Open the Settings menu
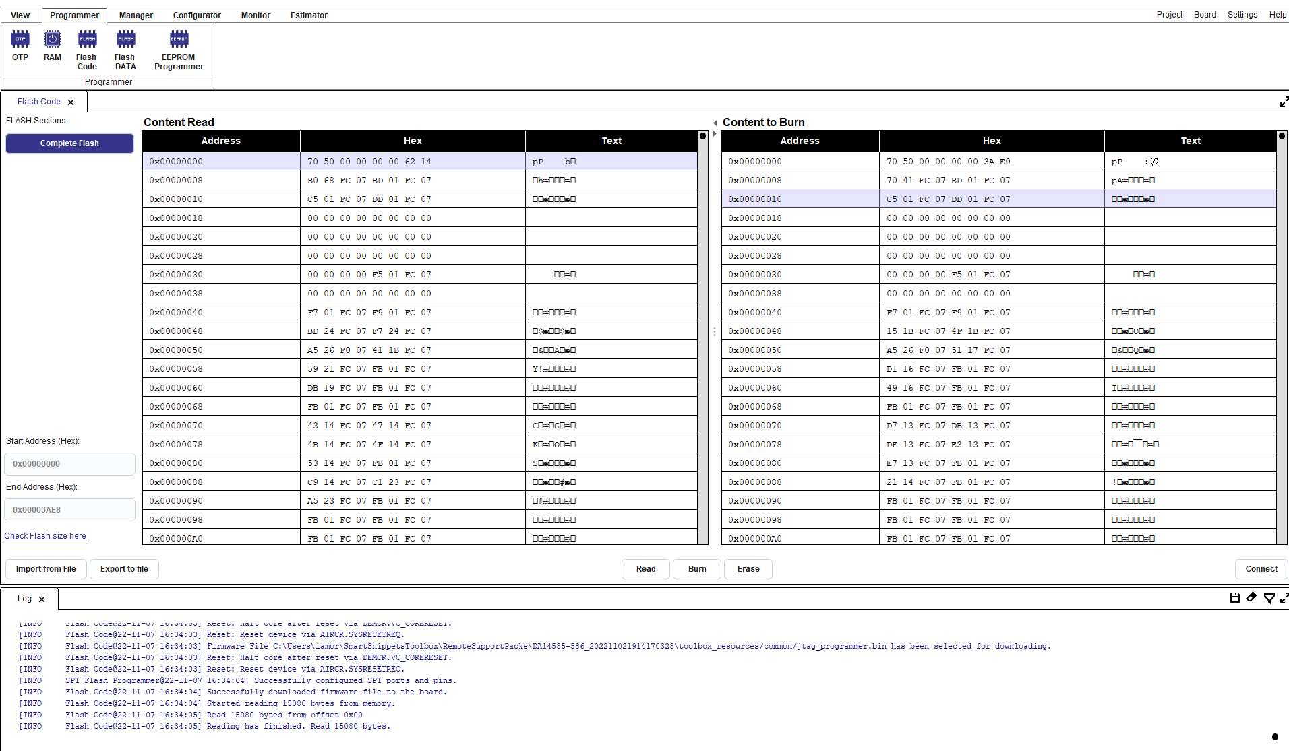The image size is (1289, 751). pyautogui.click(x=1242, y=15)
